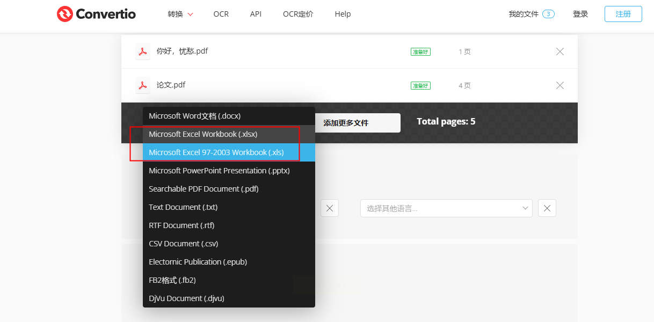Select RTF Document (.rtf) option
This screenshot has height=322, width=654.
coord(229,225)
